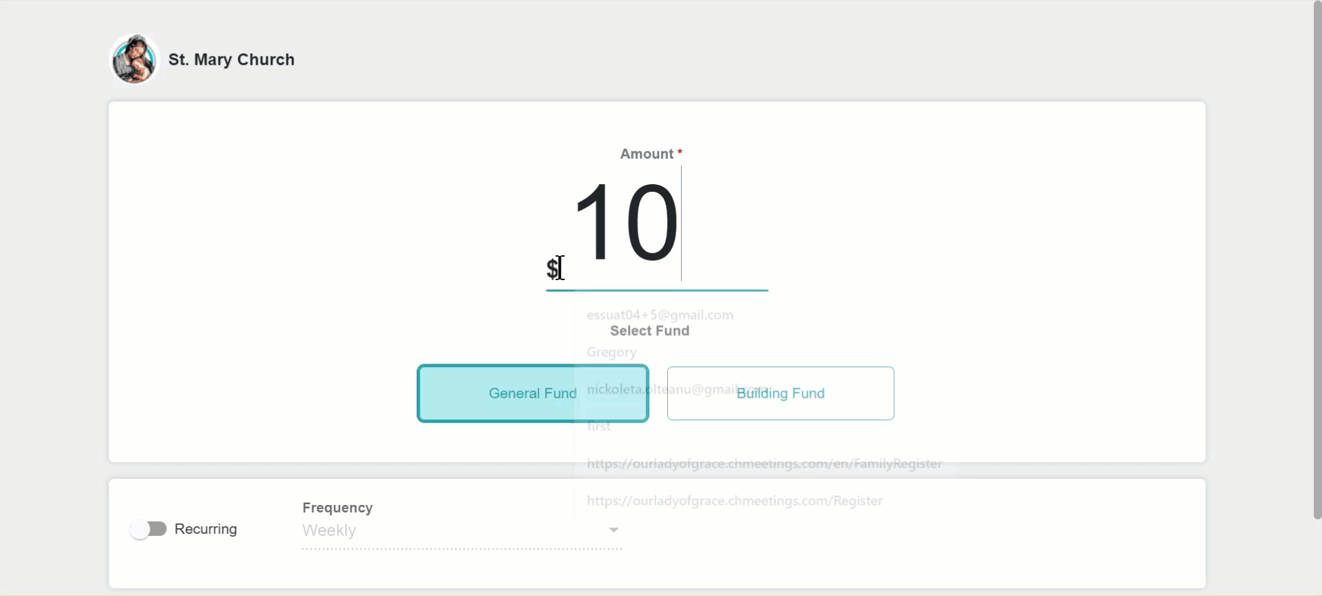Click the dollar sign symbol before amount
The height and width of the screenshot is (596, 1322).
552,268
